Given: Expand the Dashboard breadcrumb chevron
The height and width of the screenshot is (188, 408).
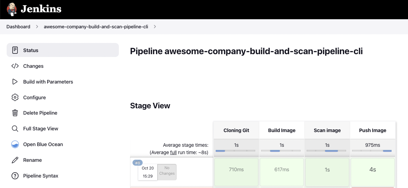Looking at the screenshot, I should (36, 27).
